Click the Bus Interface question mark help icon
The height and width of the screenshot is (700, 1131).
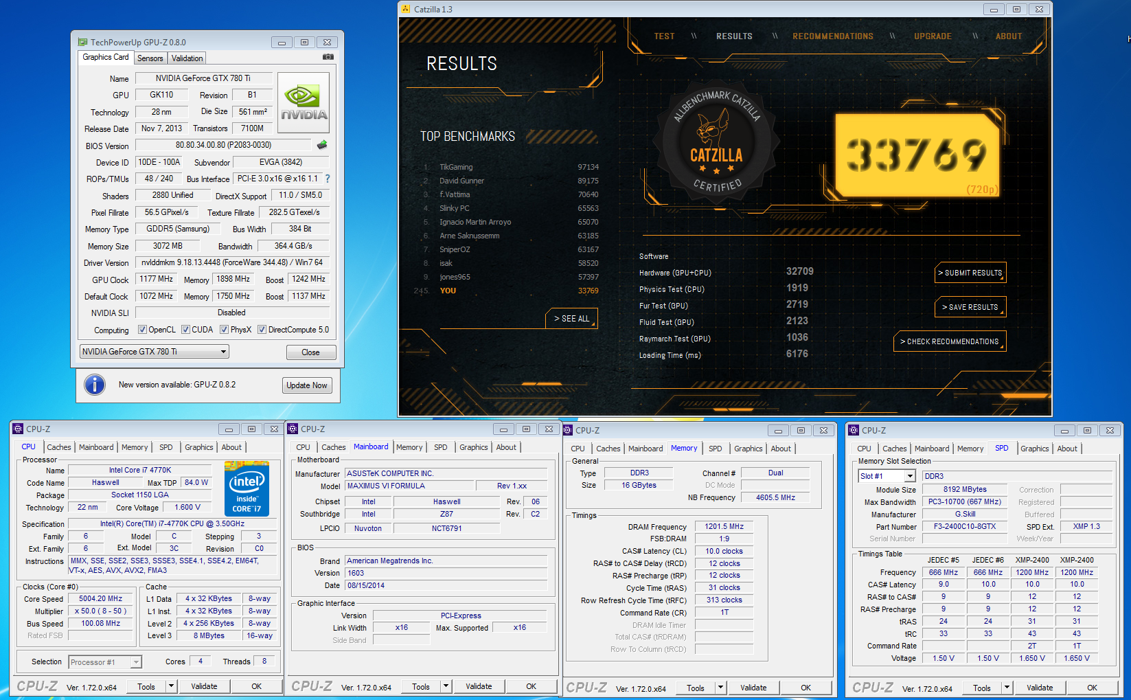pos(328,179)
